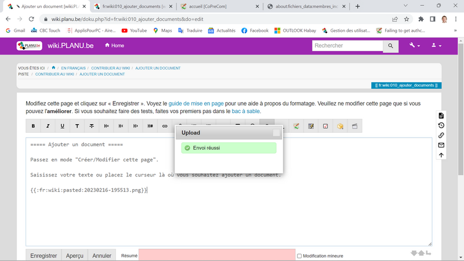
Task: Click the back to top arrow
Action: 441,155
